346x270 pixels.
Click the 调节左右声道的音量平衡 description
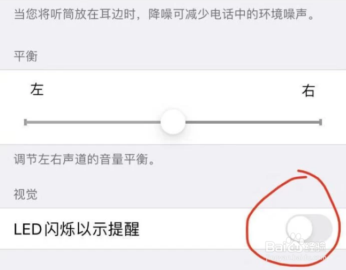click(84, 159)
